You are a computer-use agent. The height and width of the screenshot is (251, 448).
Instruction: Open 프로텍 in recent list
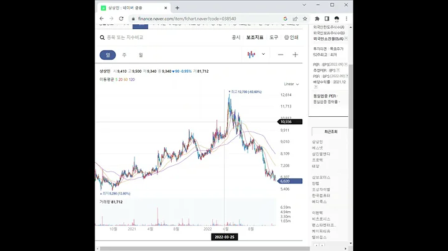[317, 160]
